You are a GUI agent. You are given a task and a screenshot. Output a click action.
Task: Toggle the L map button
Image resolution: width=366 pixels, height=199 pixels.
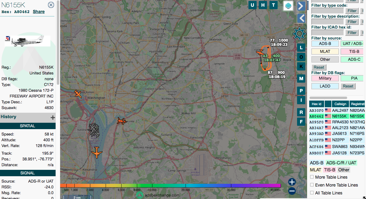click(x=301, y=48)
